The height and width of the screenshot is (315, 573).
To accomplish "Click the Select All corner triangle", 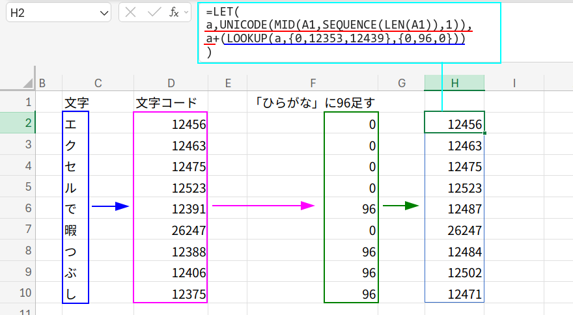I will pyautogui.click(x=27, y=83).
